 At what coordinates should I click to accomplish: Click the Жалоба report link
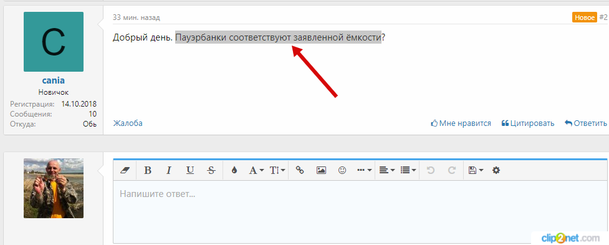[128, 123]
